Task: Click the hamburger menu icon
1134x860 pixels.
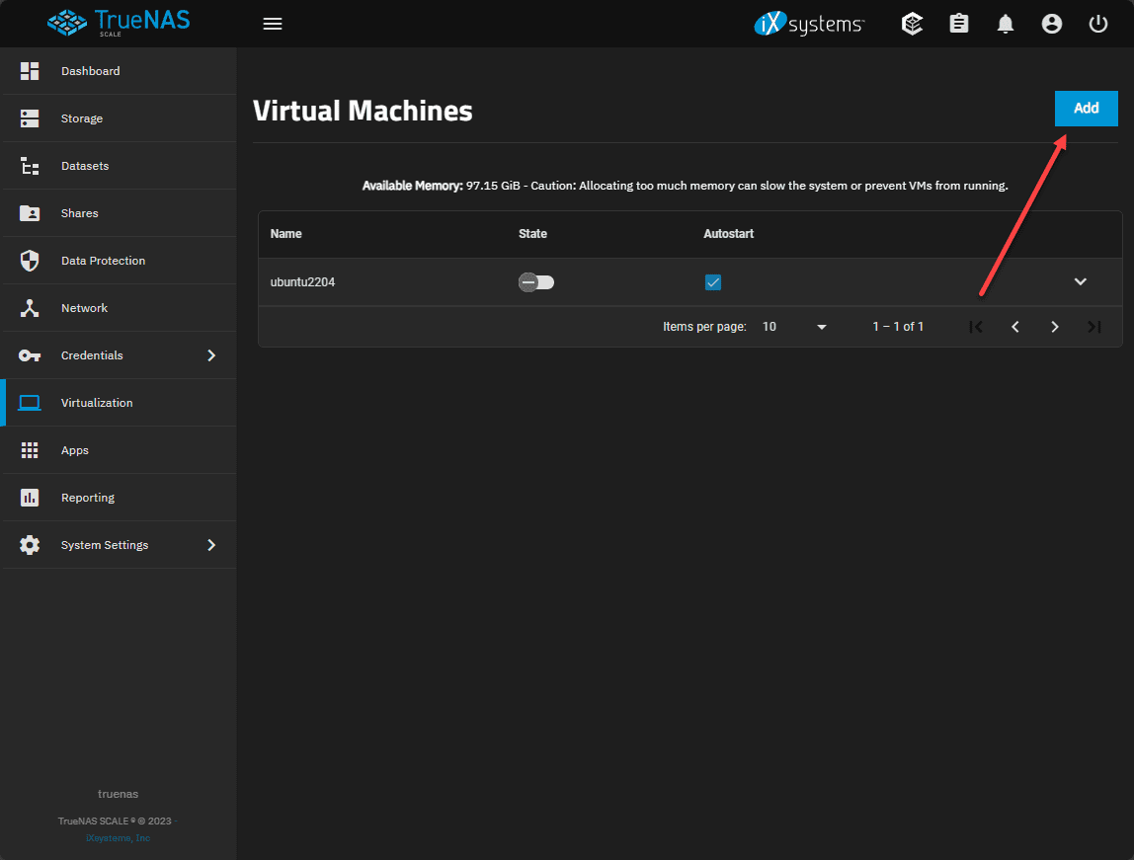Action: pos(273,24)
